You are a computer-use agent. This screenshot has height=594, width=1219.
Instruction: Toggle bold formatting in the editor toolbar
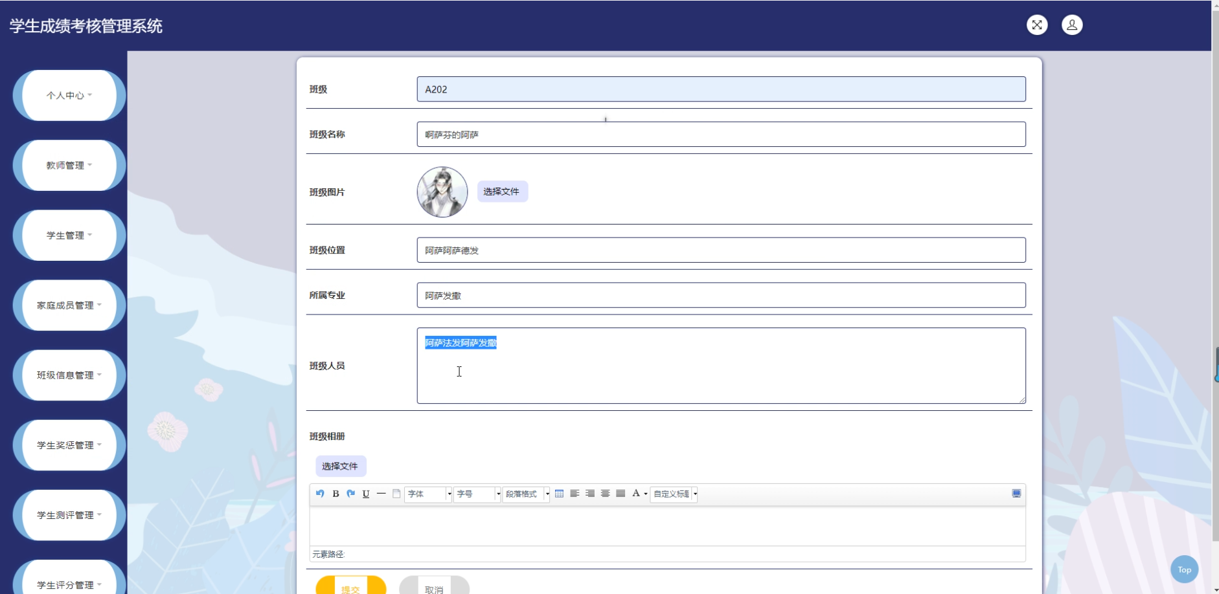tap(336, 494)
